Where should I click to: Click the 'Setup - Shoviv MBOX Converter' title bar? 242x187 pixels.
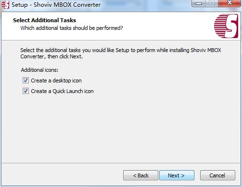56,5
